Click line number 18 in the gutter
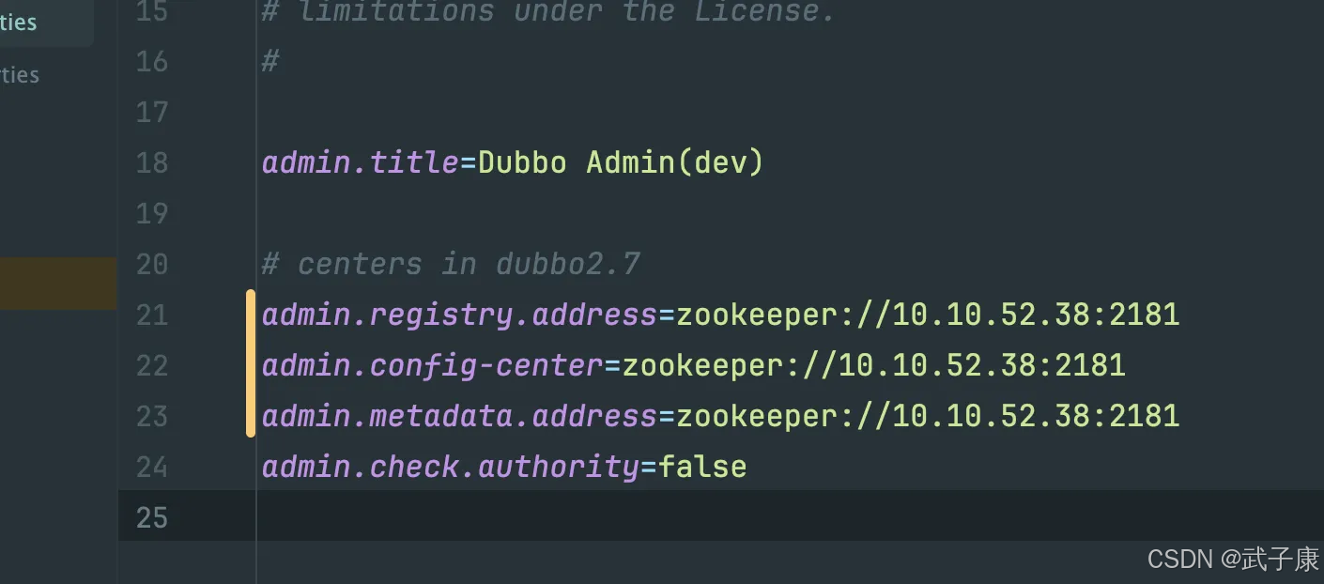 click(151, 162)
